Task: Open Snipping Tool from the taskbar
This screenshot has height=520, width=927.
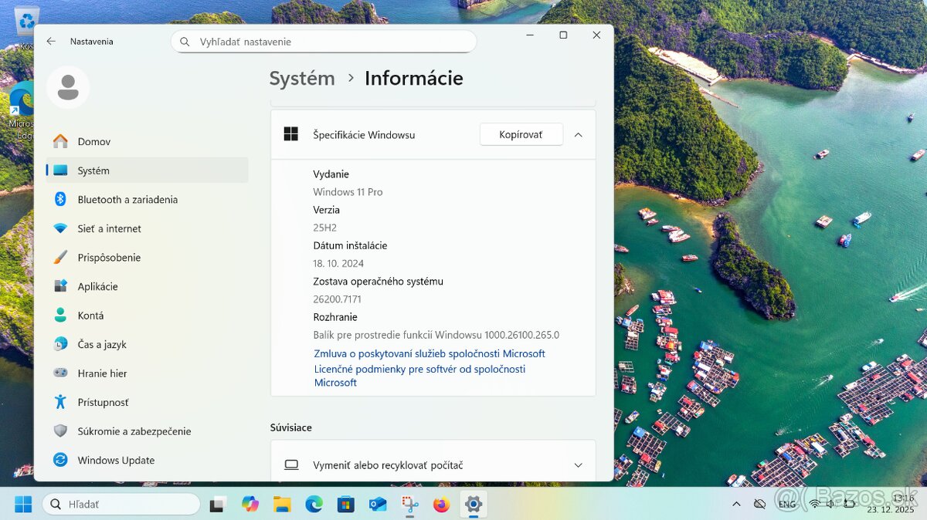Action: tap(409, 505)
